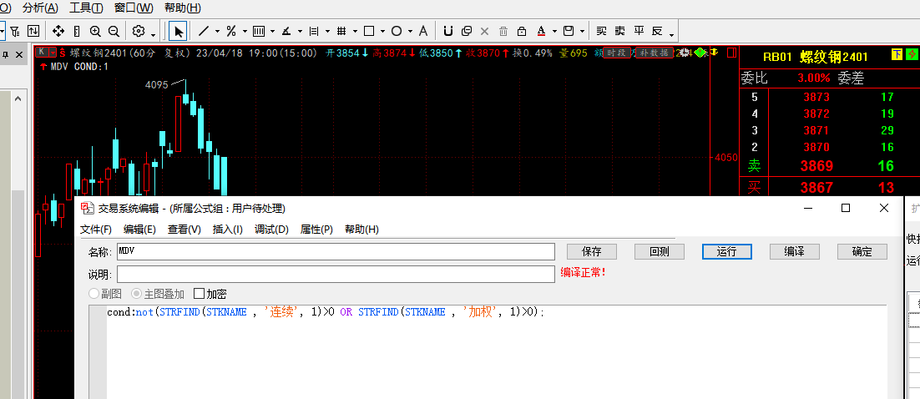This screenshot has width=920, height=399.
Task: Expand the text color dropdown arrow
Action: (554, 31)
